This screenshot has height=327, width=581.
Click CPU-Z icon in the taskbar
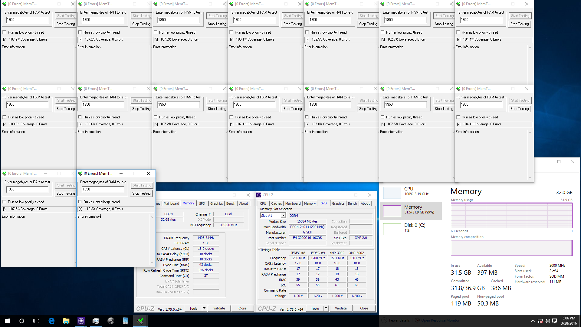(81, 321)
